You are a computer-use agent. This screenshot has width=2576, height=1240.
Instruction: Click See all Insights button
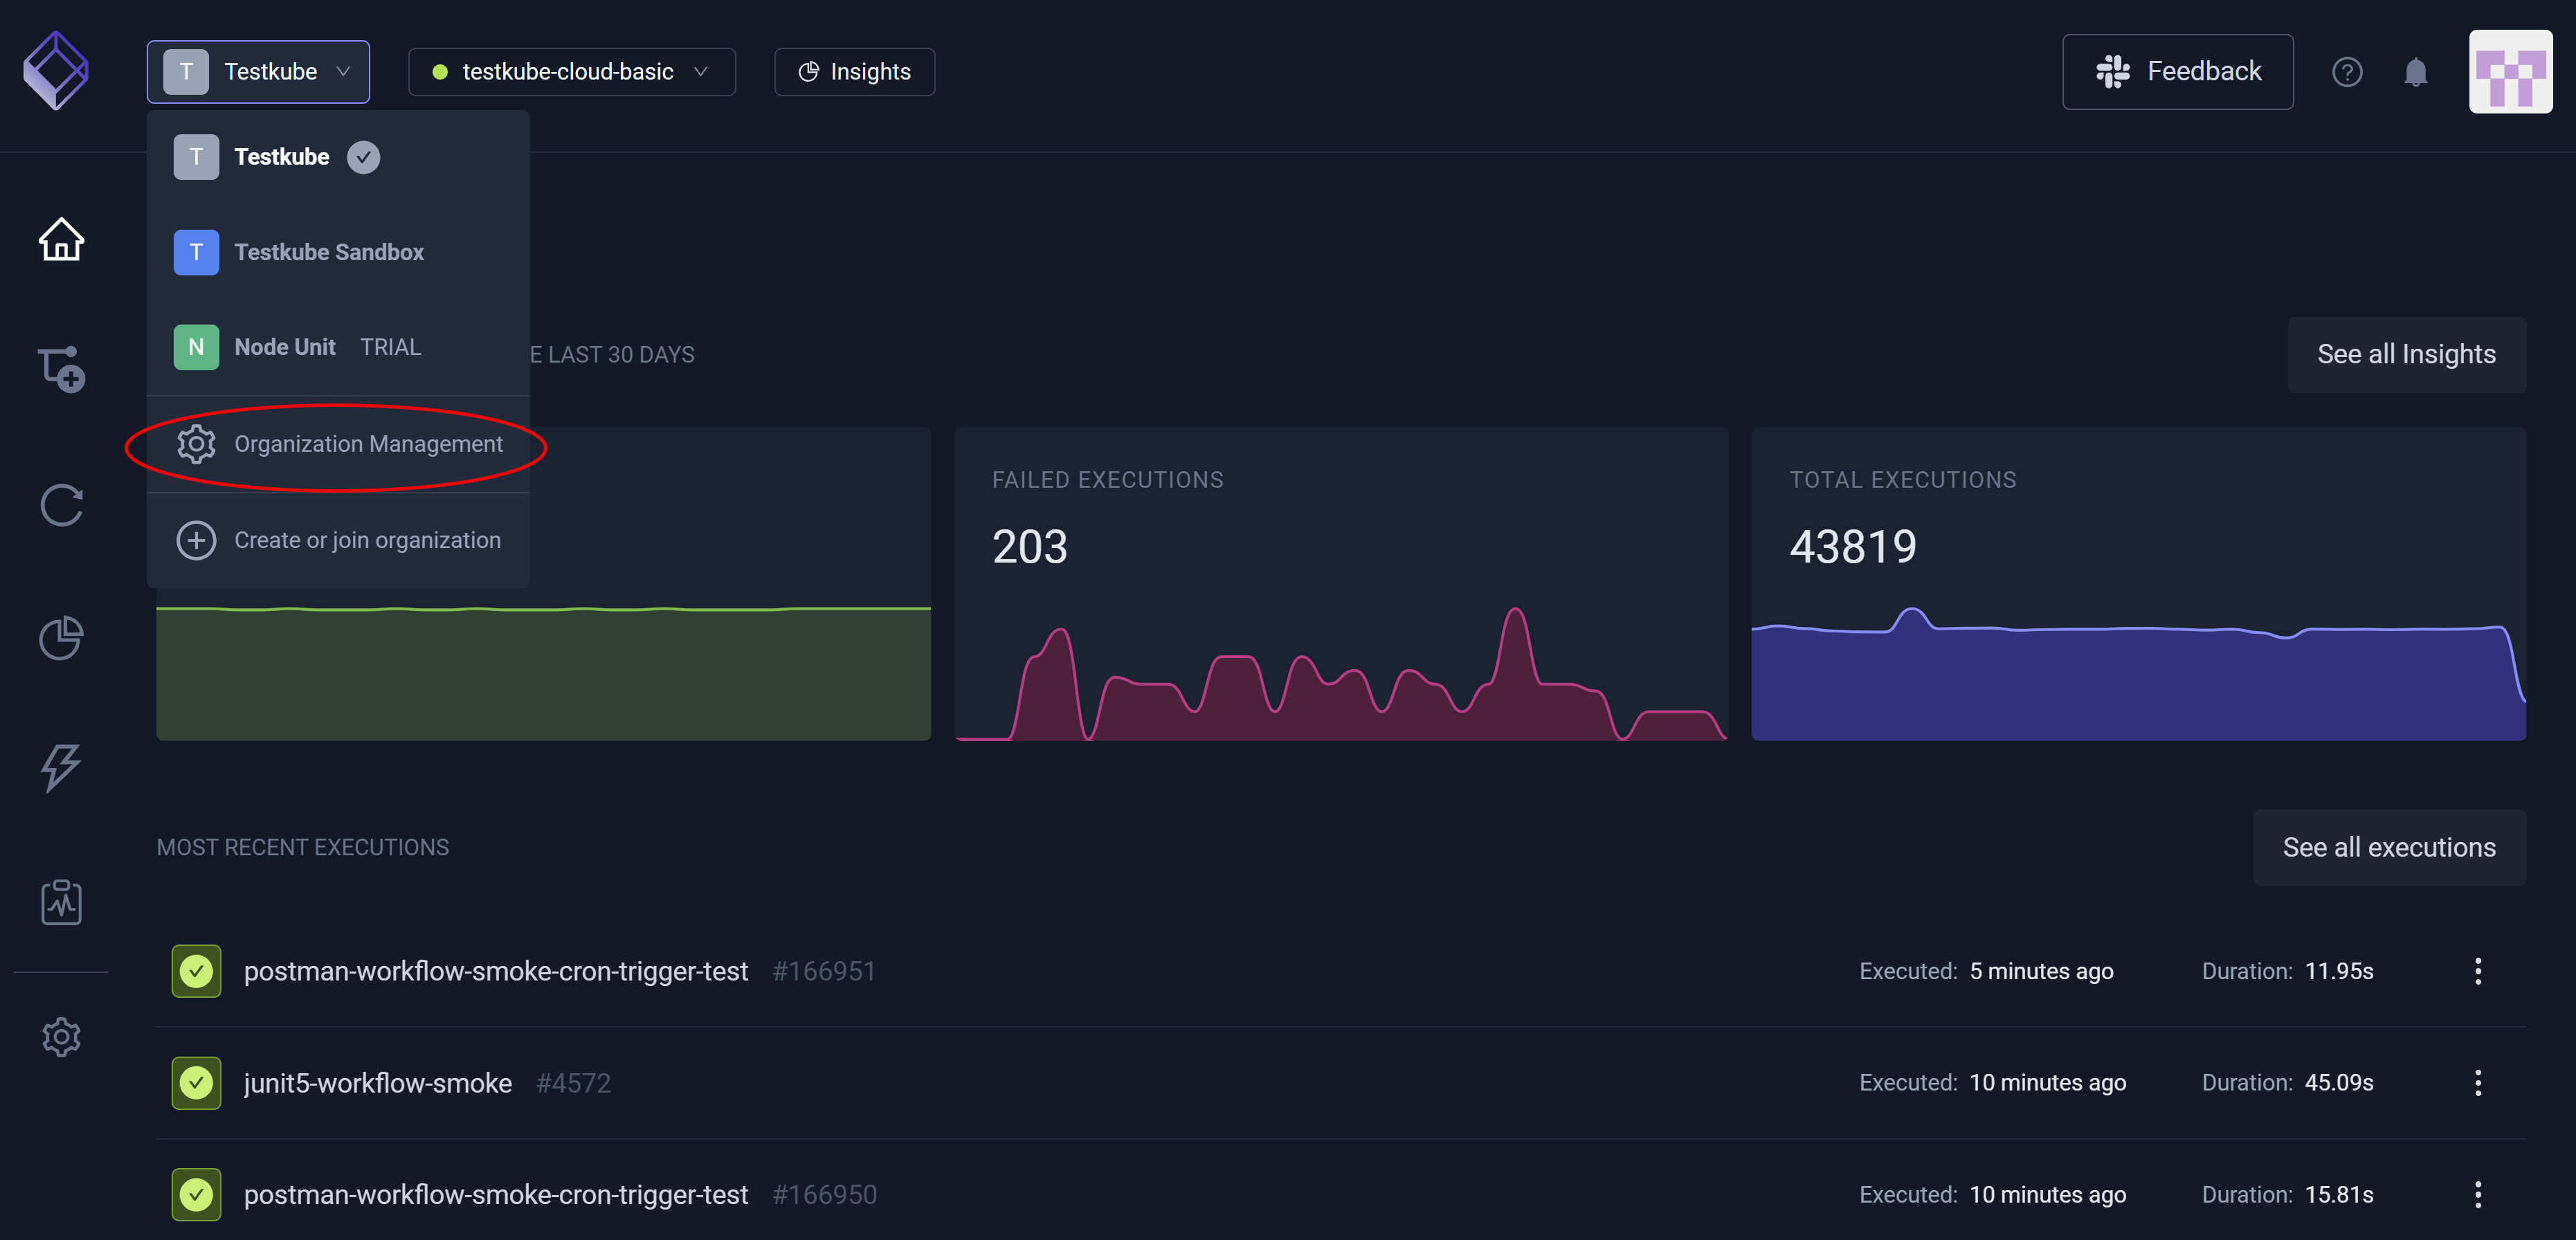(2405, 354)
